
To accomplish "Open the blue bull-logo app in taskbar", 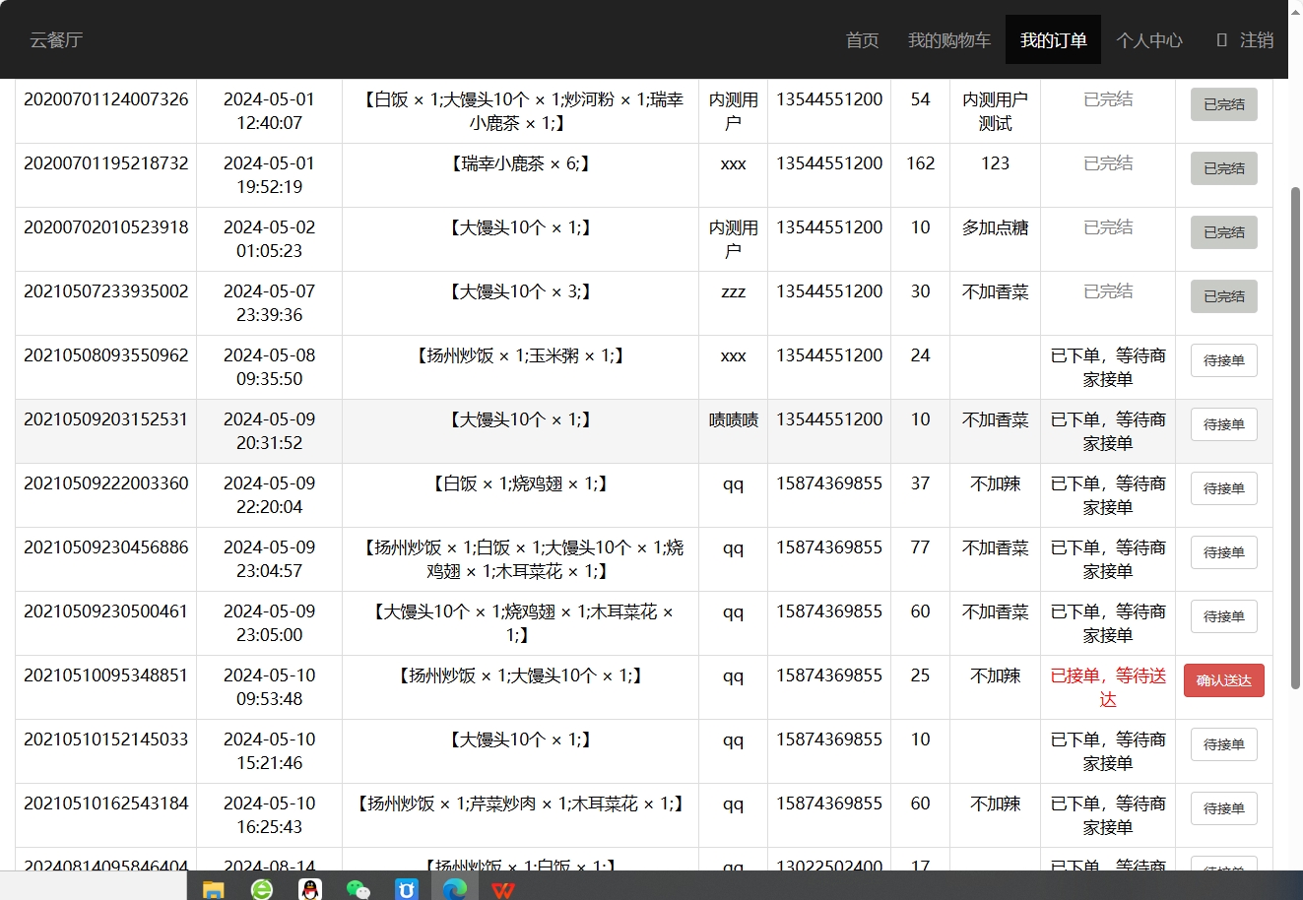I will [407, 889].
